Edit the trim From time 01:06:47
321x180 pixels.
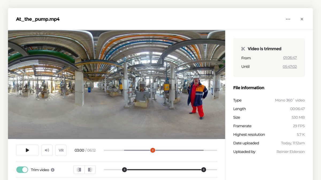tap(290, 58)
